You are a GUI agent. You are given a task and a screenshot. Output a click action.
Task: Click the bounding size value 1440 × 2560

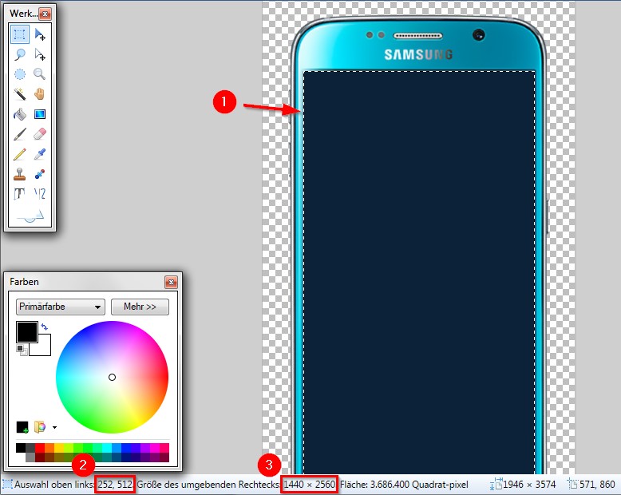pyautogui.click(x=310, y=485)
